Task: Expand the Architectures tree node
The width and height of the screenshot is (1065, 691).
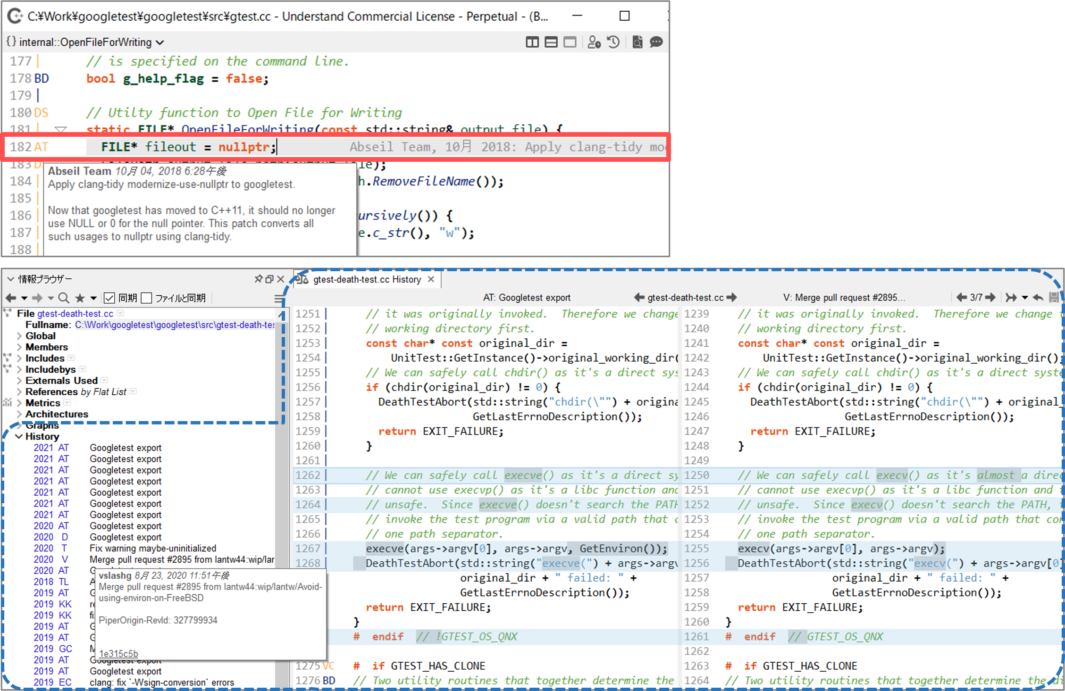Action: [19, 414]
